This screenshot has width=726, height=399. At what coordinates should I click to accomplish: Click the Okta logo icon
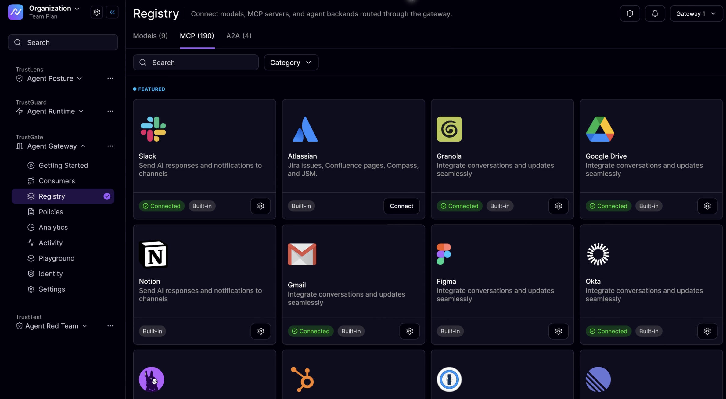coord(598,254)
